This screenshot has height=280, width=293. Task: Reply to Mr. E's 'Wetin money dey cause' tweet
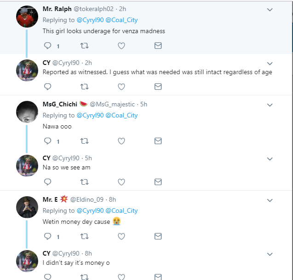pyautogui.click(x=48, y=236)
